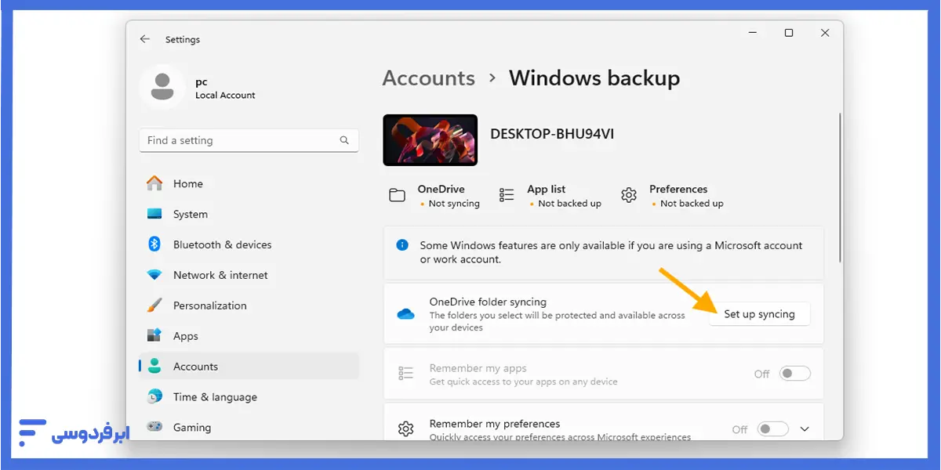Click the Accounts person icon

click(154, 367)
